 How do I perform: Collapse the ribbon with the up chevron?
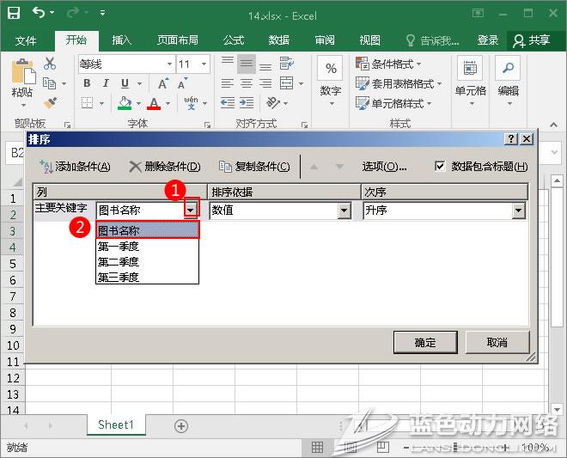pos(553,125)
